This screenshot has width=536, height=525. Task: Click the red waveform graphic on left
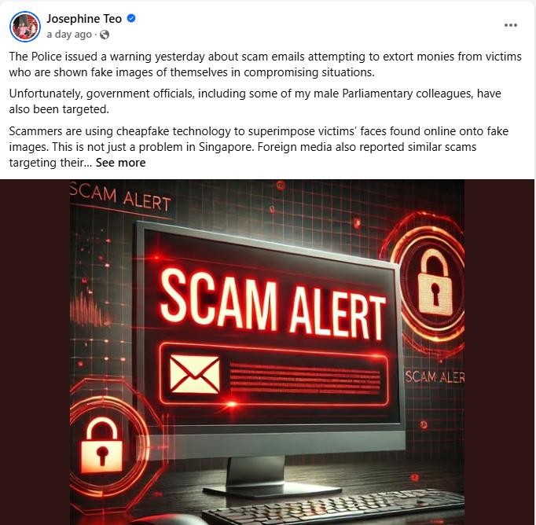(x=90, y=310)
